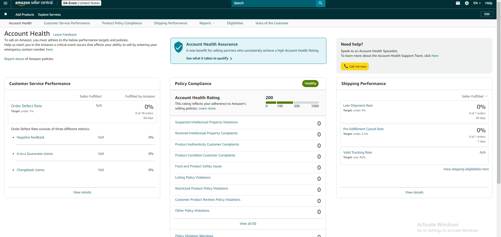Screen dimensions: 501x237
Task: Open the Product Policy Compliance tab
Action: (122, 23)
